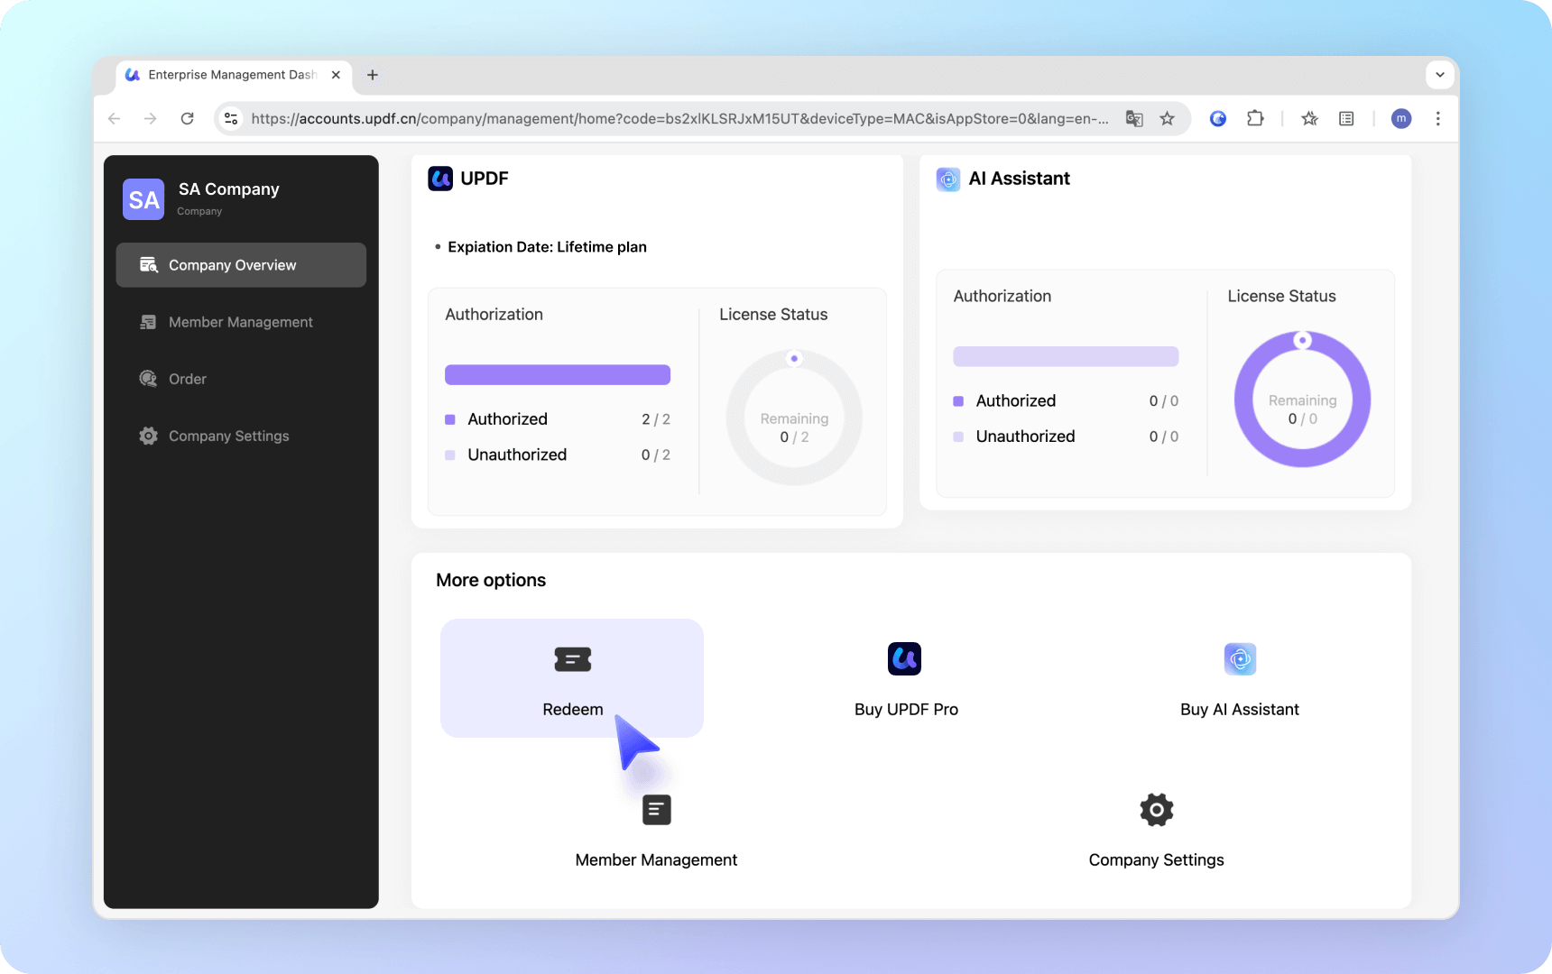Click the UPDF license status ring chart
Screen dimensions: 1552x974
point(794,418)
